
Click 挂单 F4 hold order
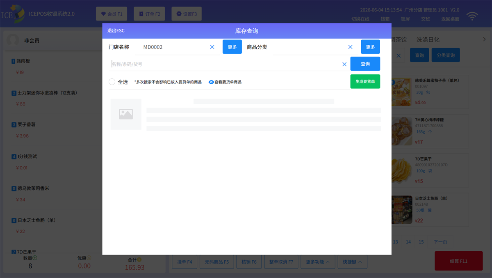click(x=184, y=262)
